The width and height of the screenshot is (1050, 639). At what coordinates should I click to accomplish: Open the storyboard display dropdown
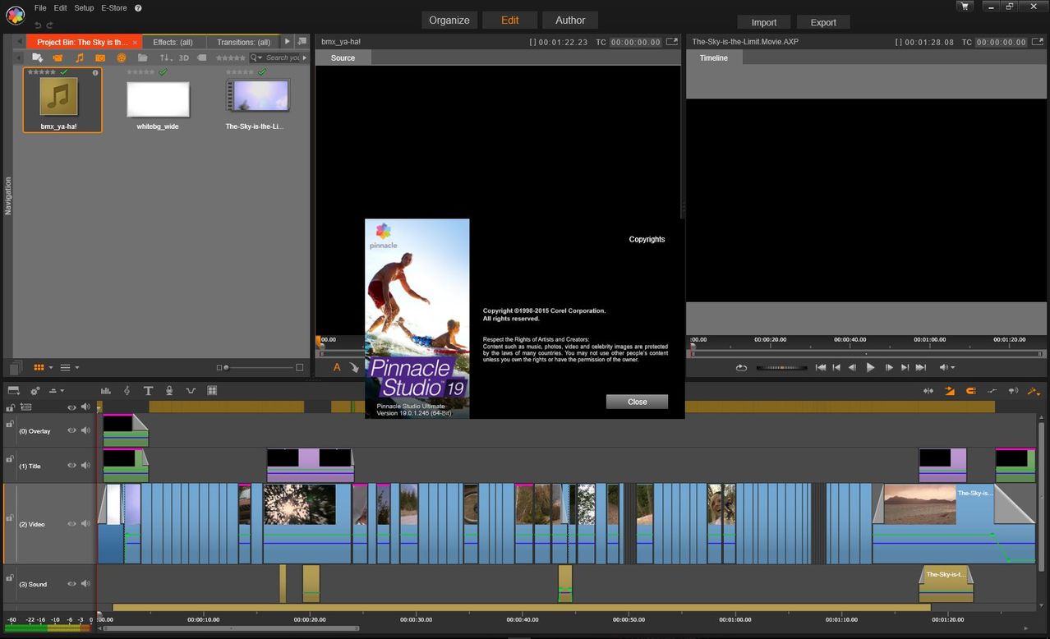click(14, 391)
